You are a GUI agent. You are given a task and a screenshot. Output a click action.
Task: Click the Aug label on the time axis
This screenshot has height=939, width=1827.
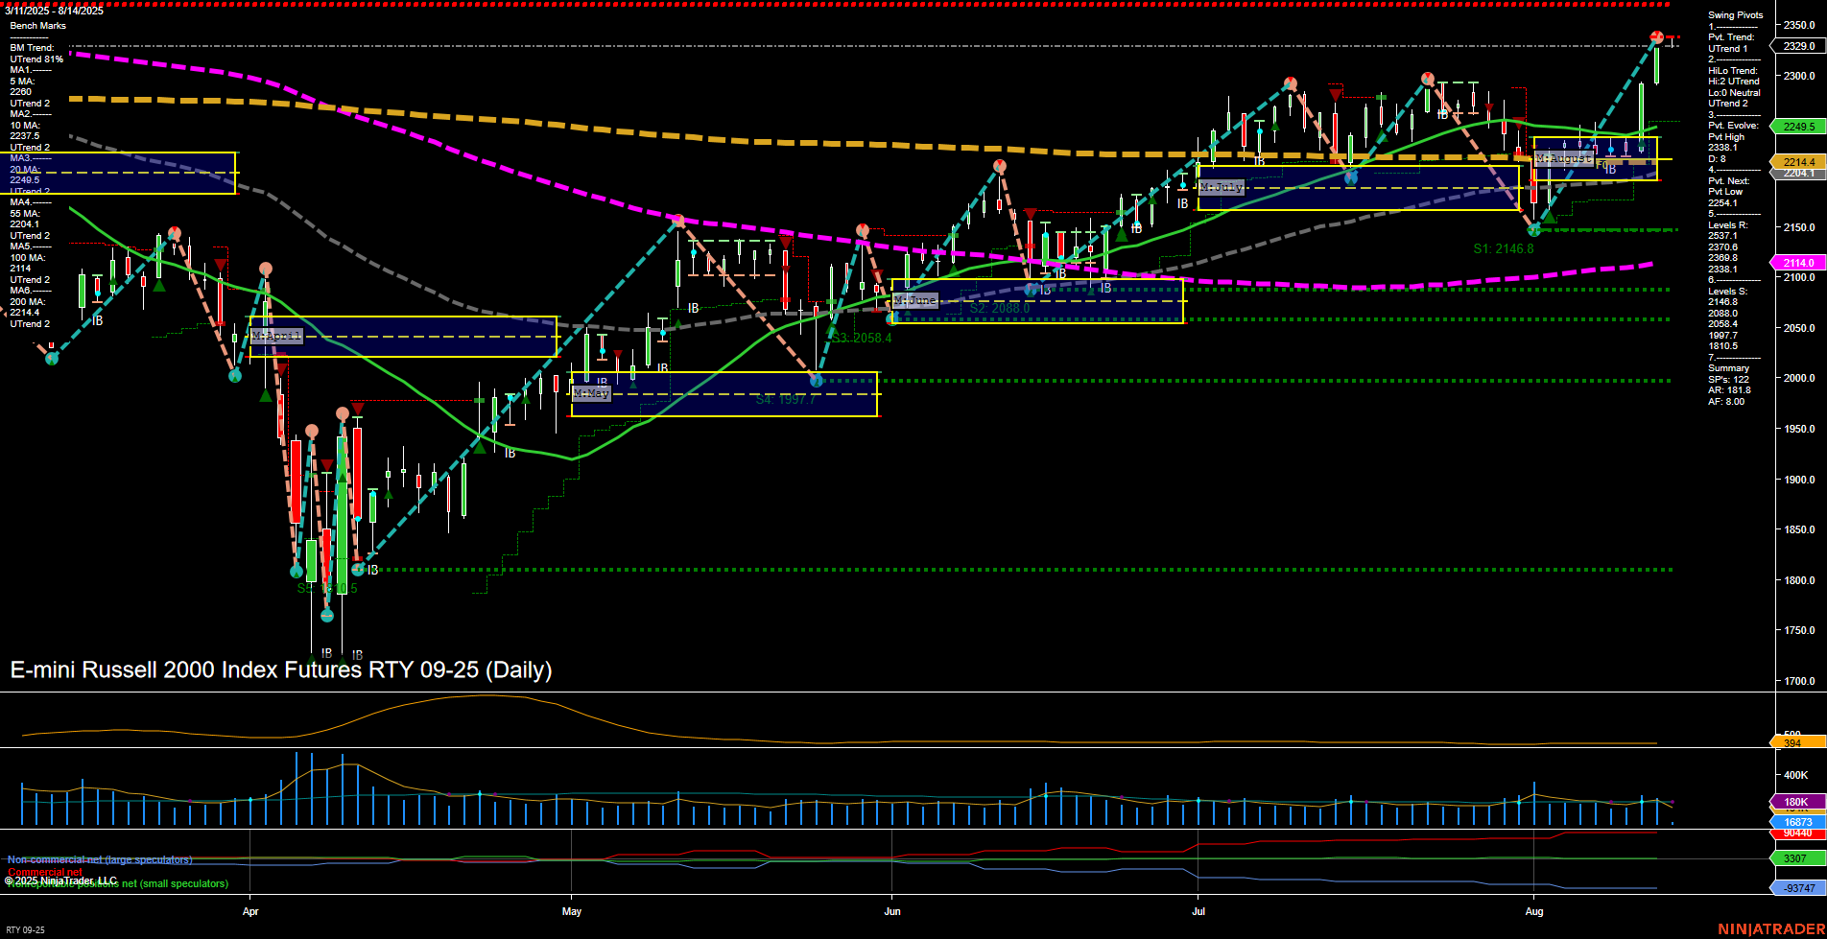tap(1536, 912)
